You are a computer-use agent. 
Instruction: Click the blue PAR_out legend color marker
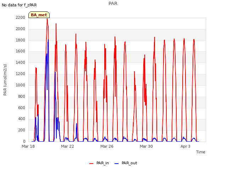(117, 164)
